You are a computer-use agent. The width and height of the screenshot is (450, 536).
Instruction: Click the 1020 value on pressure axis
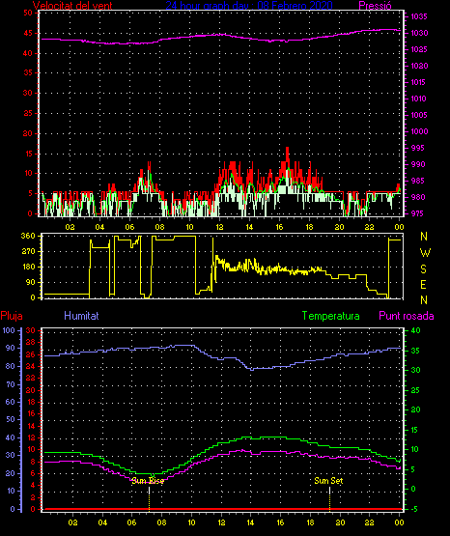(x=419, y=66)
